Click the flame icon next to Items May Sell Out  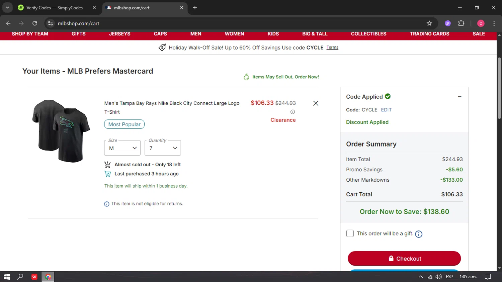point(246,77)
